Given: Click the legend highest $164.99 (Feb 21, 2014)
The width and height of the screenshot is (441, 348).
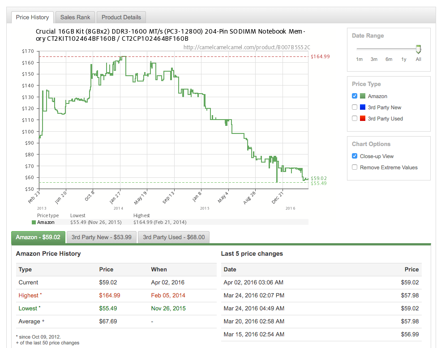Looking at the screenshot, I should 160,222.
